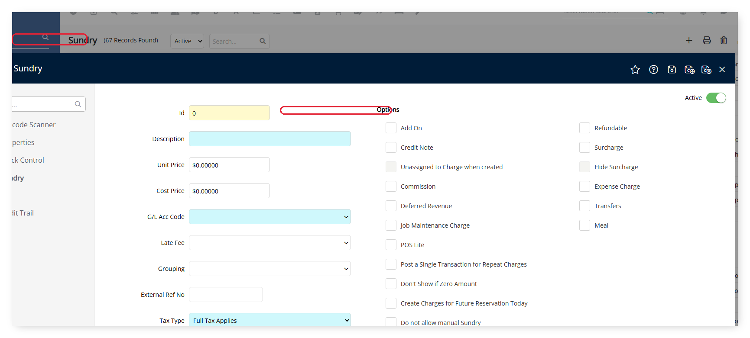Open the help question mark icon
The height and width of the screenshot is (338, 750).
coord(653,70)
